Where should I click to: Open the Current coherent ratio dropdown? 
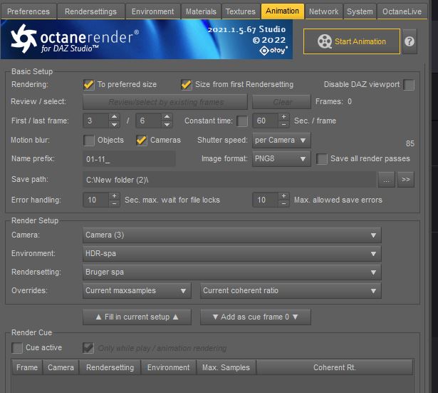click(x=291, y=290)
